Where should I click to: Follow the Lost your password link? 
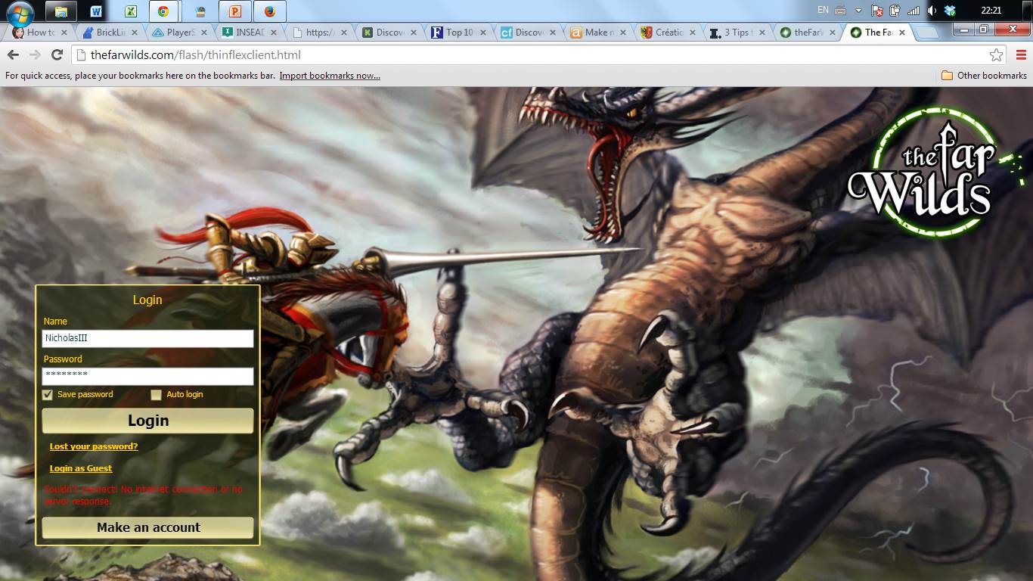(x=94, y=446)
